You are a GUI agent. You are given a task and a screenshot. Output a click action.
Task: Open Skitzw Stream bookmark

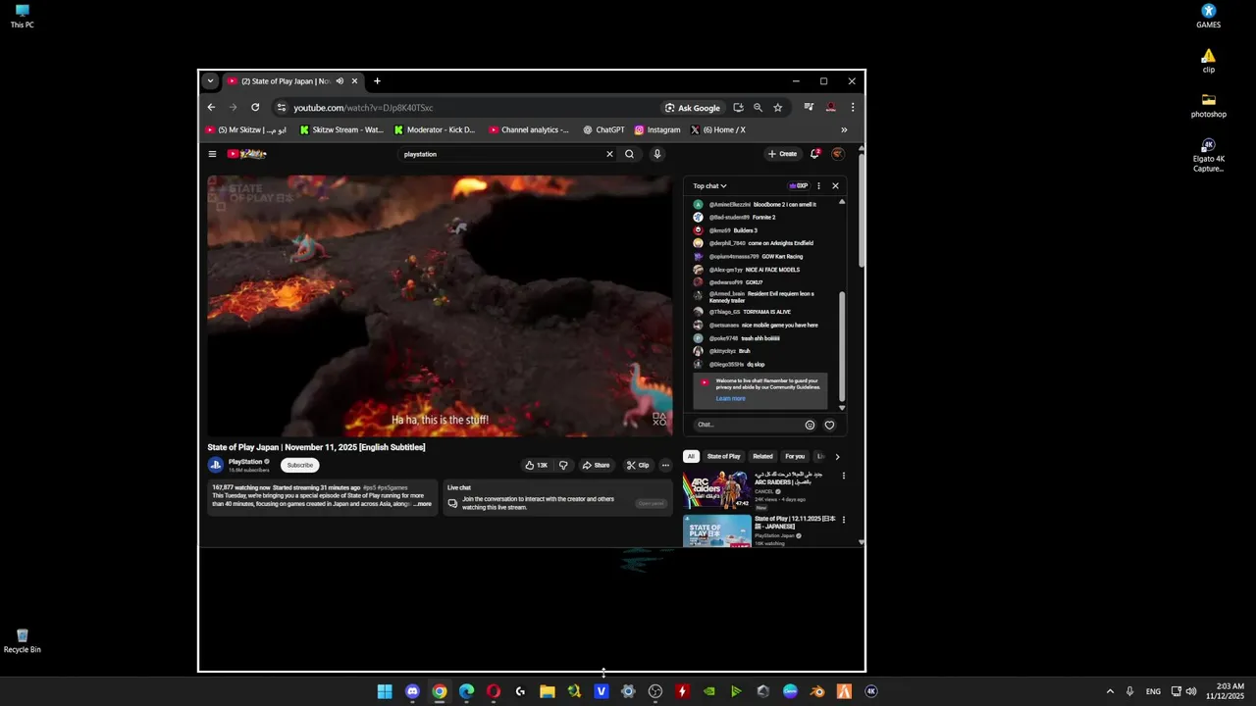tap(341, 129)
